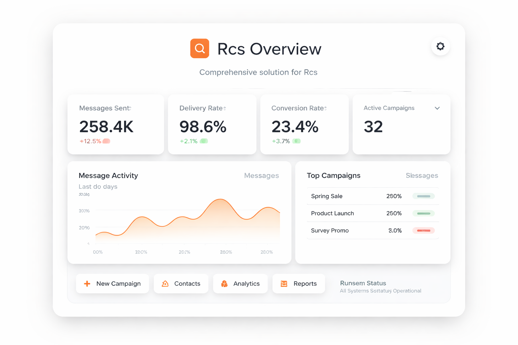Click the plus icon for New Campaign
This screenshot has width=518, height=345.
pos(87,284)
